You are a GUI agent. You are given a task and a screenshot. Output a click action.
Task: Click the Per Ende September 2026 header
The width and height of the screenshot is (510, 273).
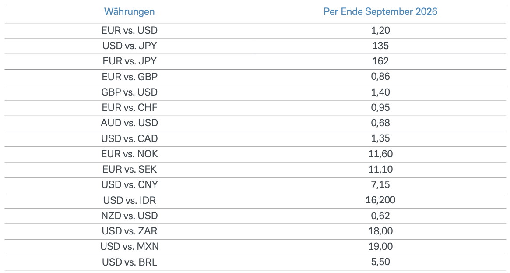tap(380, 12)
